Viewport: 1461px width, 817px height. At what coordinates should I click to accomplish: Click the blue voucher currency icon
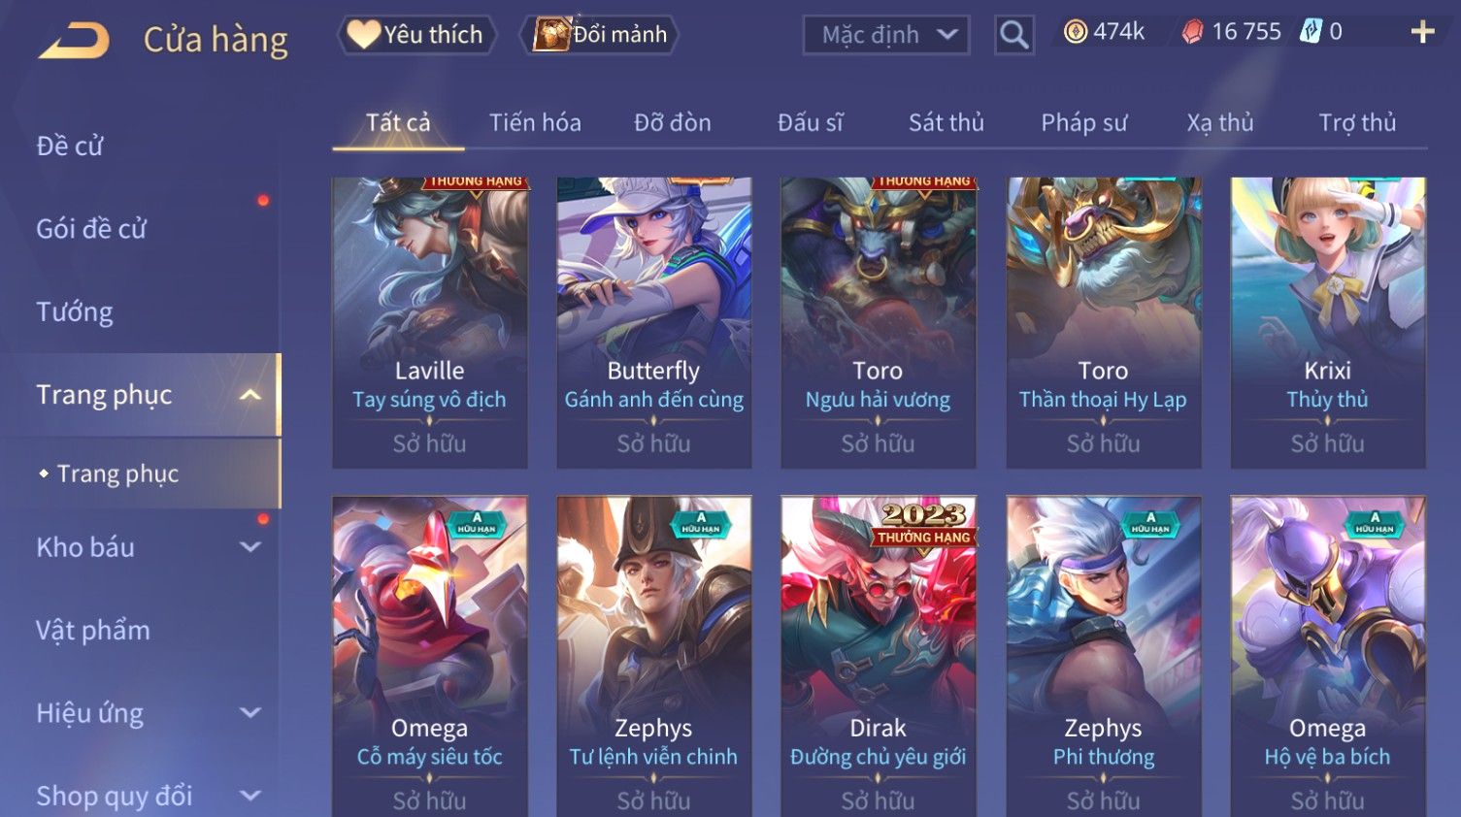coord(1311,31)
